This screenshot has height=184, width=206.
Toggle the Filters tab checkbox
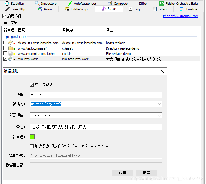coord(154,9)
